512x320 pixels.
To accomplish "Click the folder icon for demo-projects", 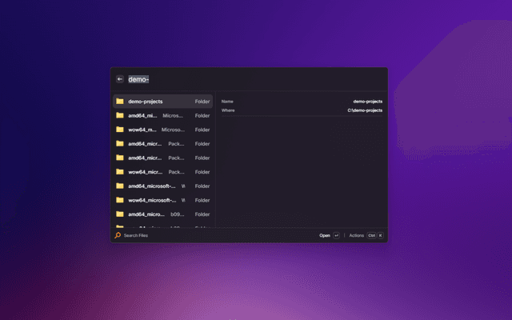I will pos(120,102).
